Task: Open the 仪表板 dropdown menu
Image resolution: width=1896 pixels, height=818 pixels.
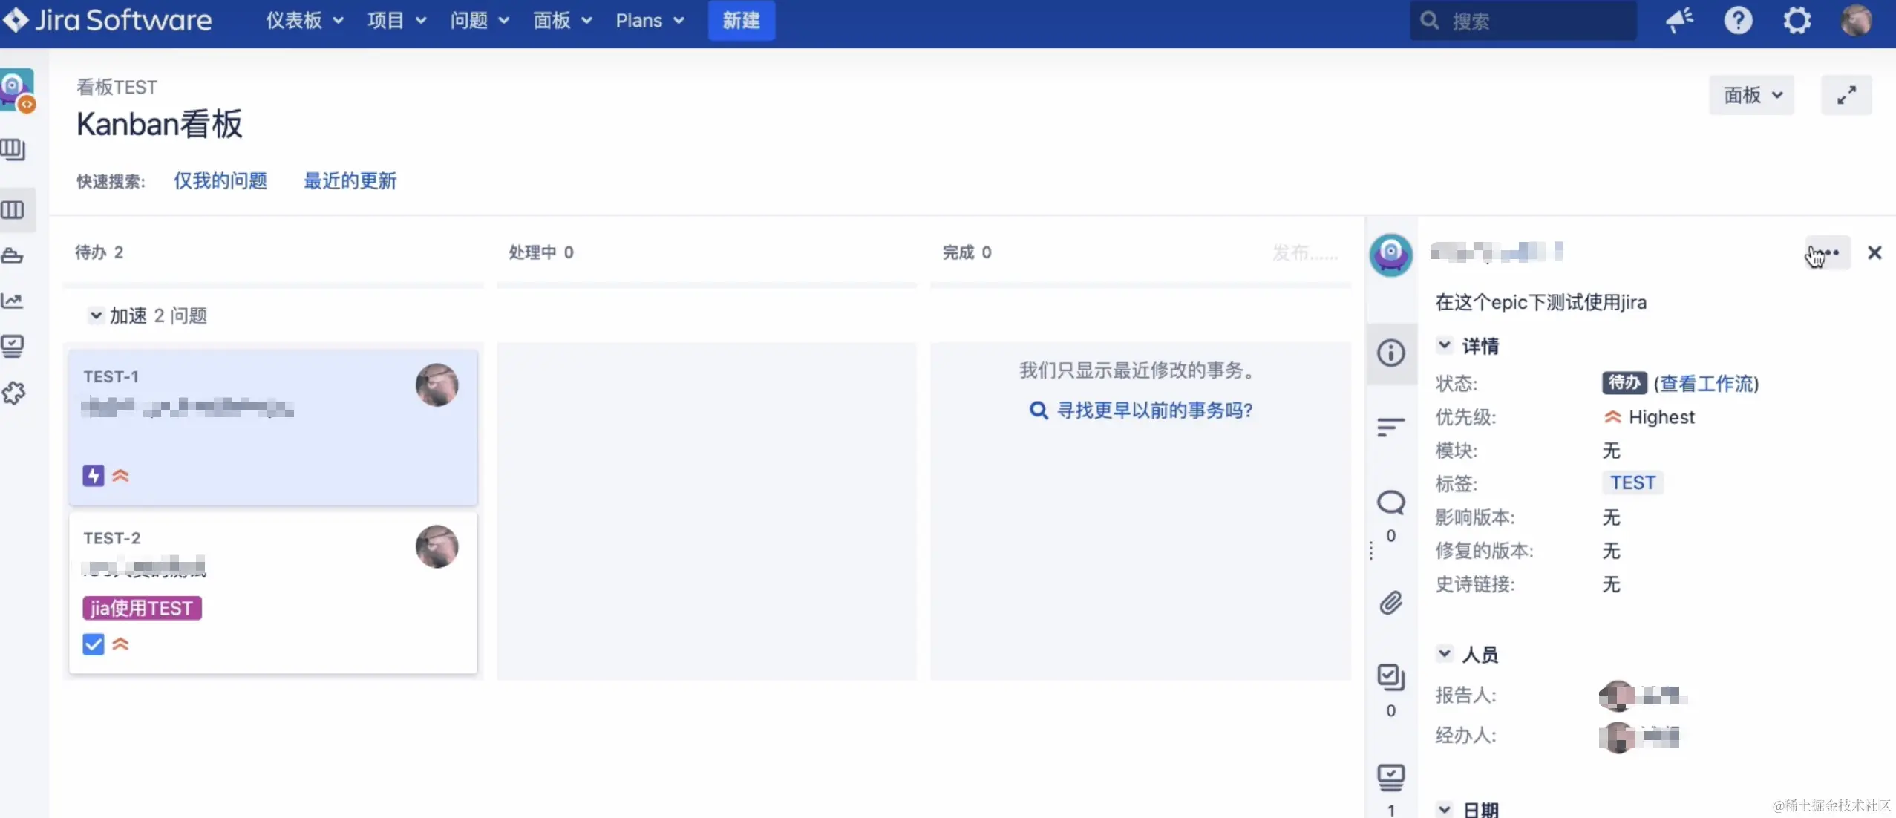Action: click(304, 21)
